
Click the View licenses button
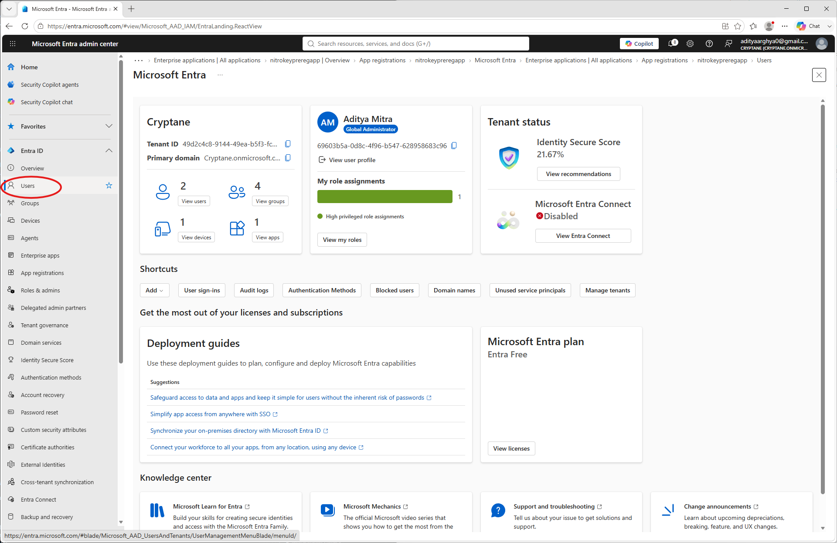(511, 448)
